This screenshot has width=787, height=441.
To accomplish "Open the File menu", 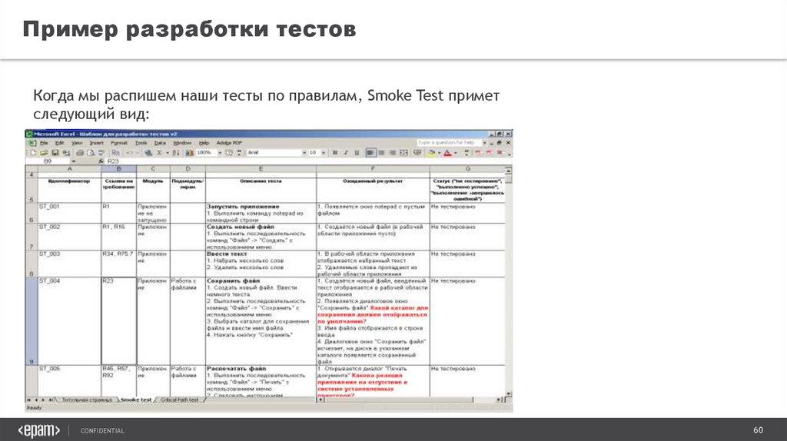I will [x=44, y=143].
